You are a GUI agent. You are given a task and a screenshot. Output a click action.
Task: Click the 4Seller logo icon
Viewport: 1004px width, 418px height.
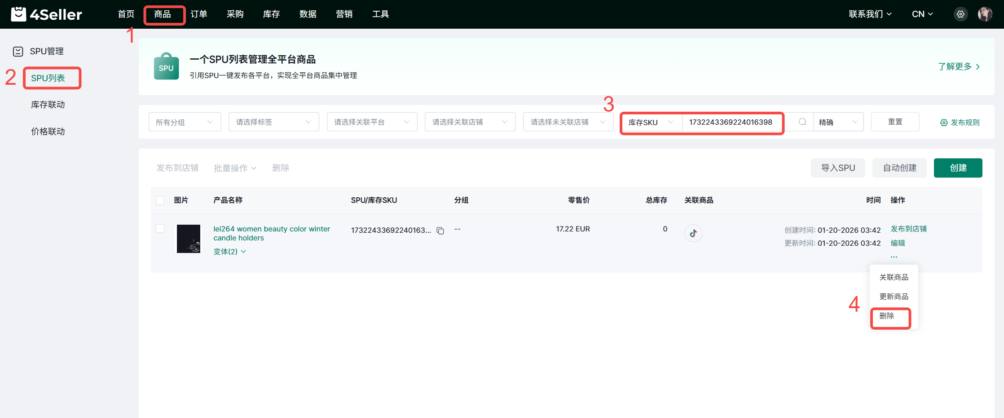click(x=18, y=14)
